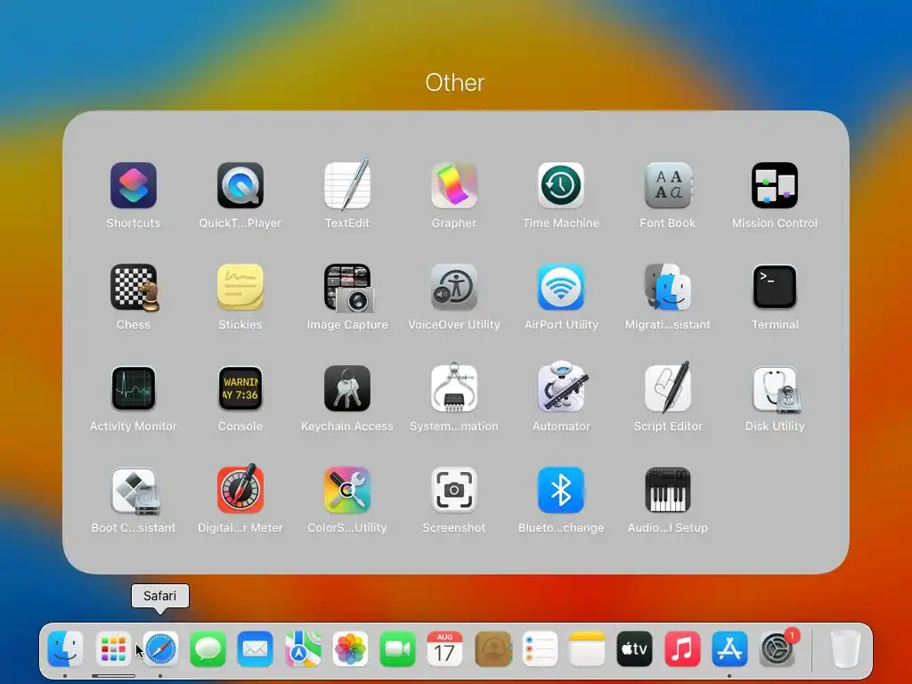The width and height of the screenshot is (912, 684).
Task: Open the Trash in the Dock
Action: (845, 648)
